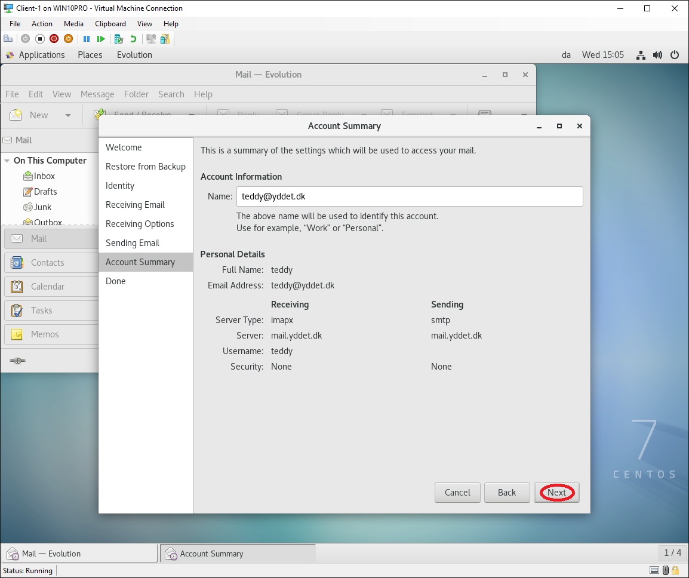Viewport: 689px width, 578px height.
Task: Open the GNOME network status icon
Action: [x=641, y=55]
